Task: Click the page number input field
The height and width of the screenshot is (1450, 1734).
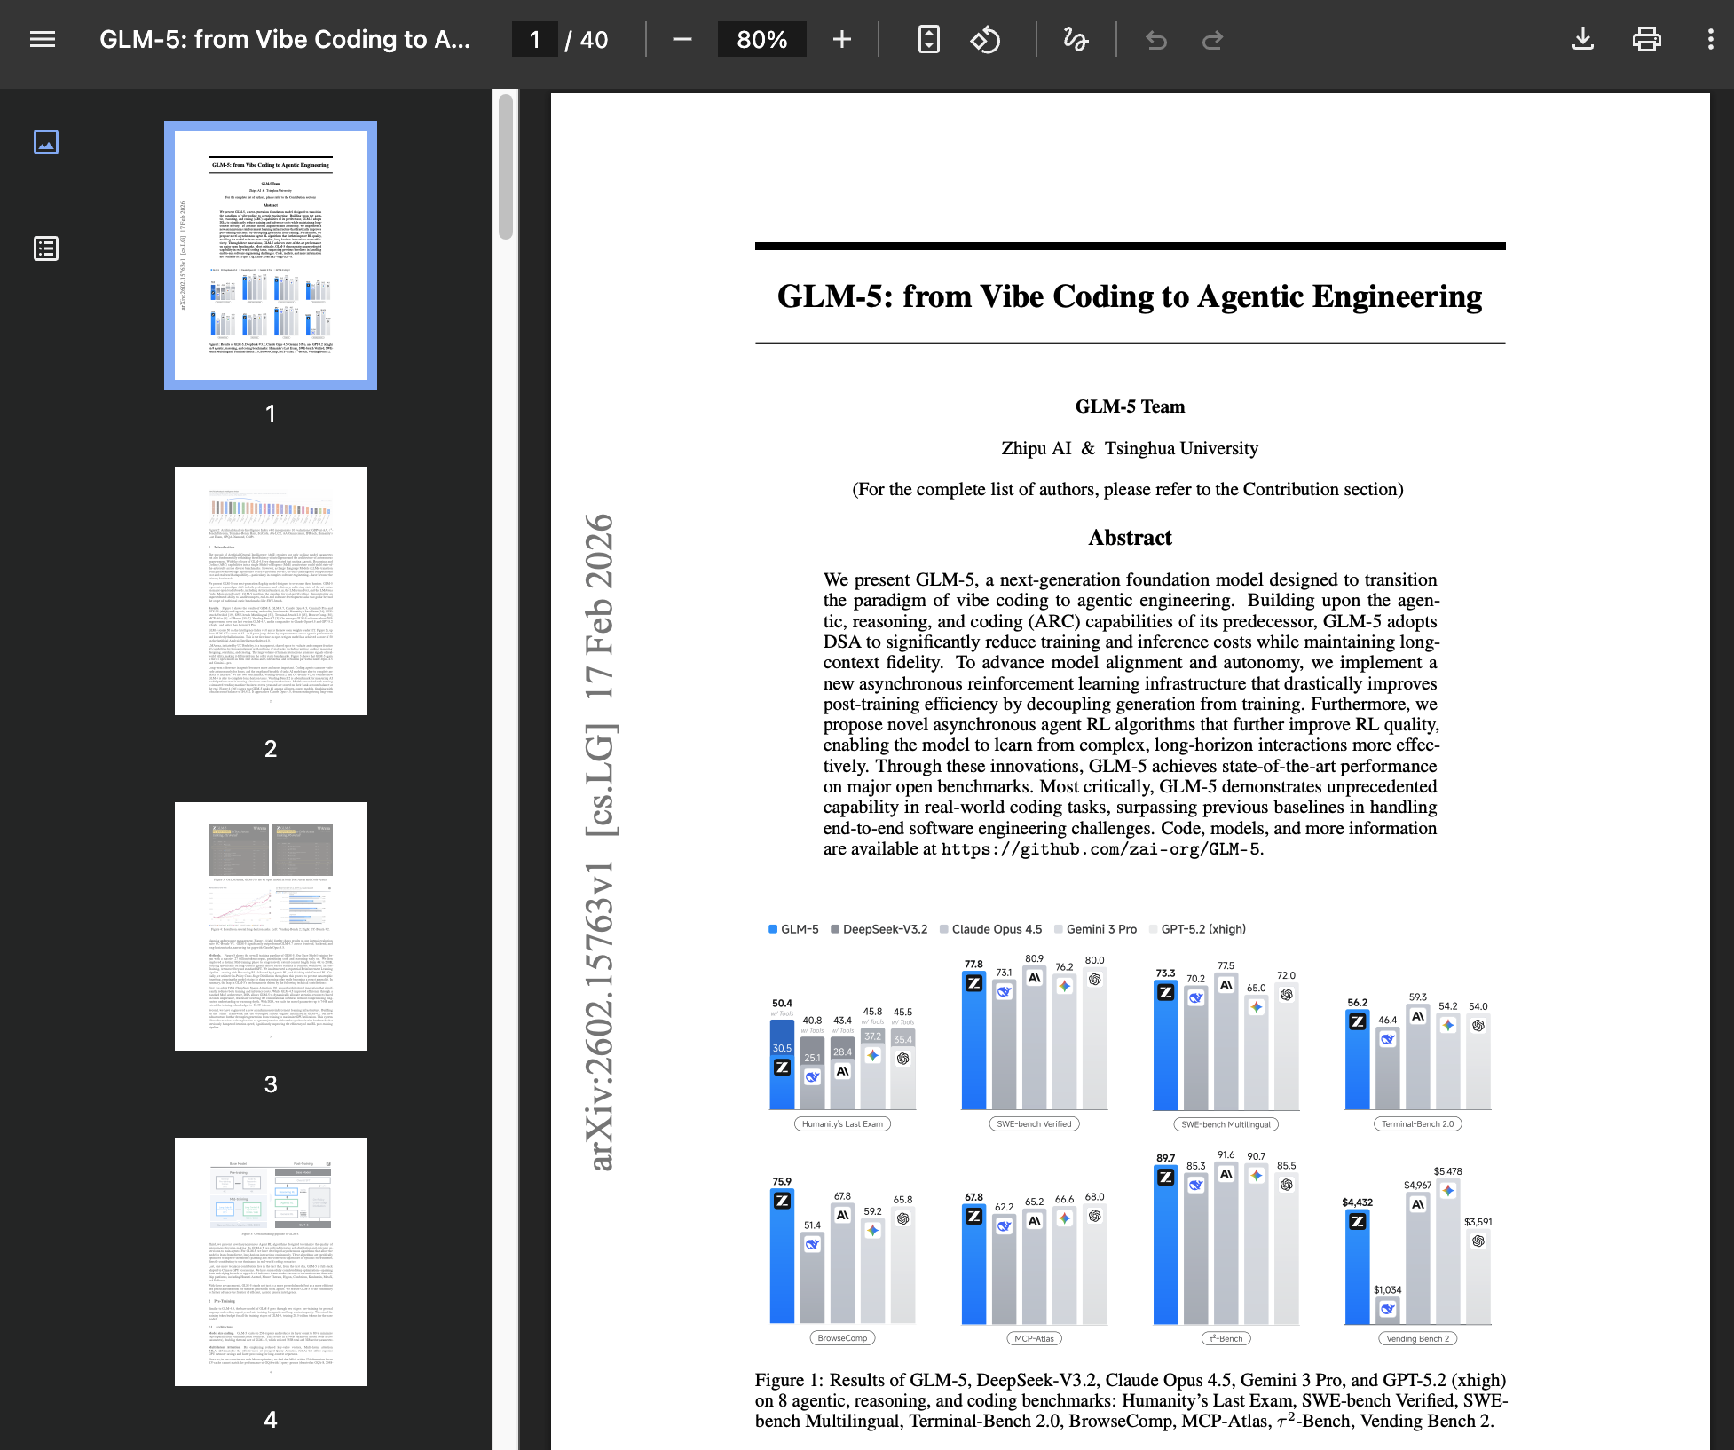Action: click(534, 39)
